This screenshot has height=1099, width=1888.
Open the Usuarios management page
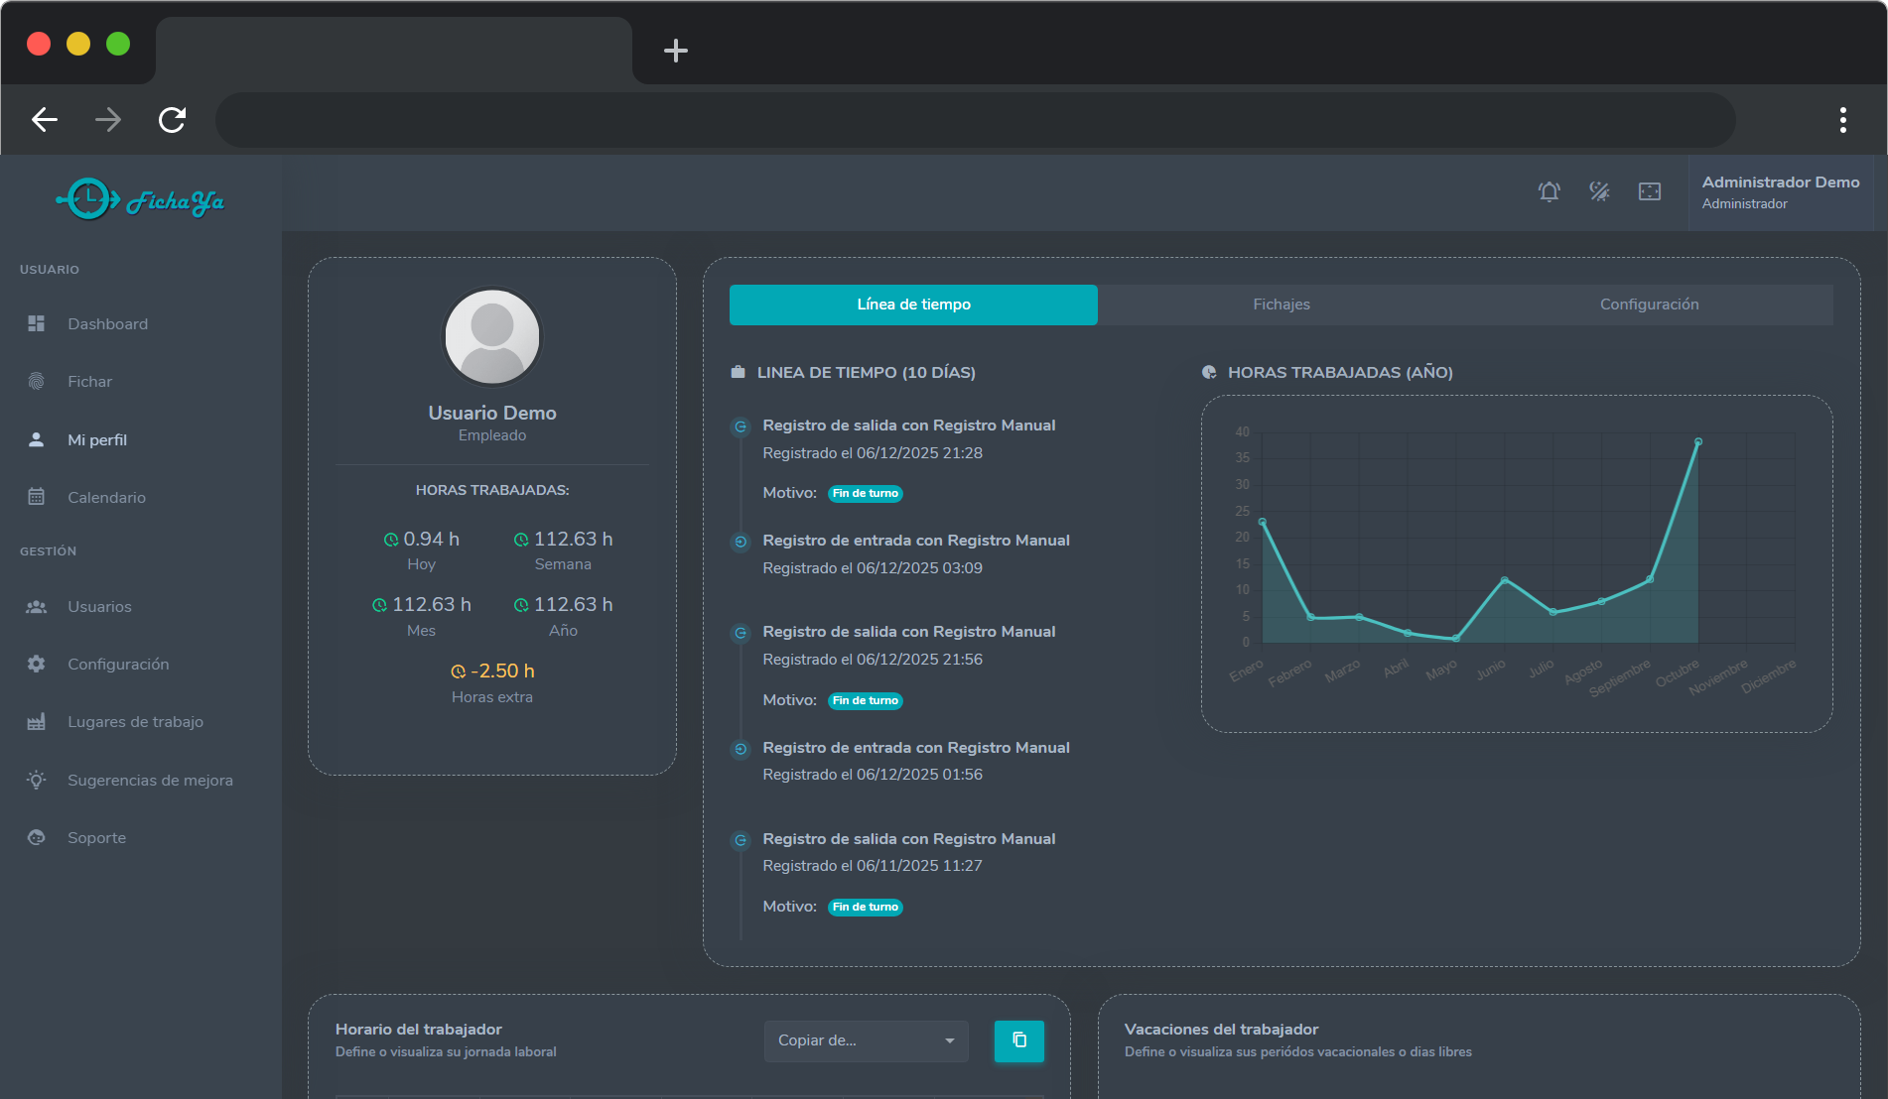coord(99,606)
